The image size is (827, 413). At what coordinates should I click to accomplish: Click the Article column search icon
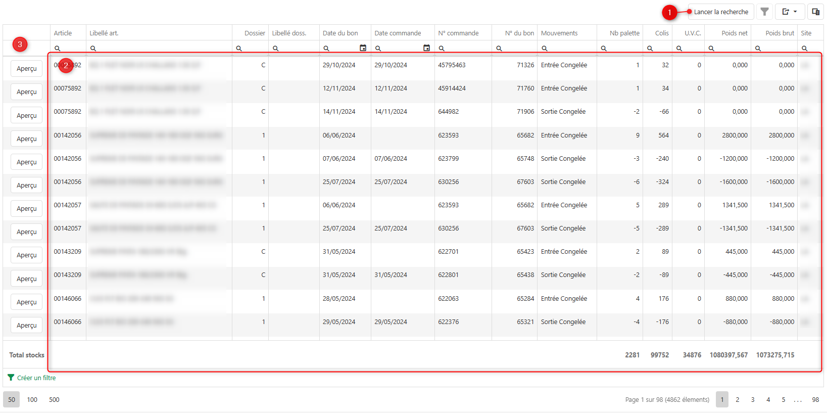(58, 49)
